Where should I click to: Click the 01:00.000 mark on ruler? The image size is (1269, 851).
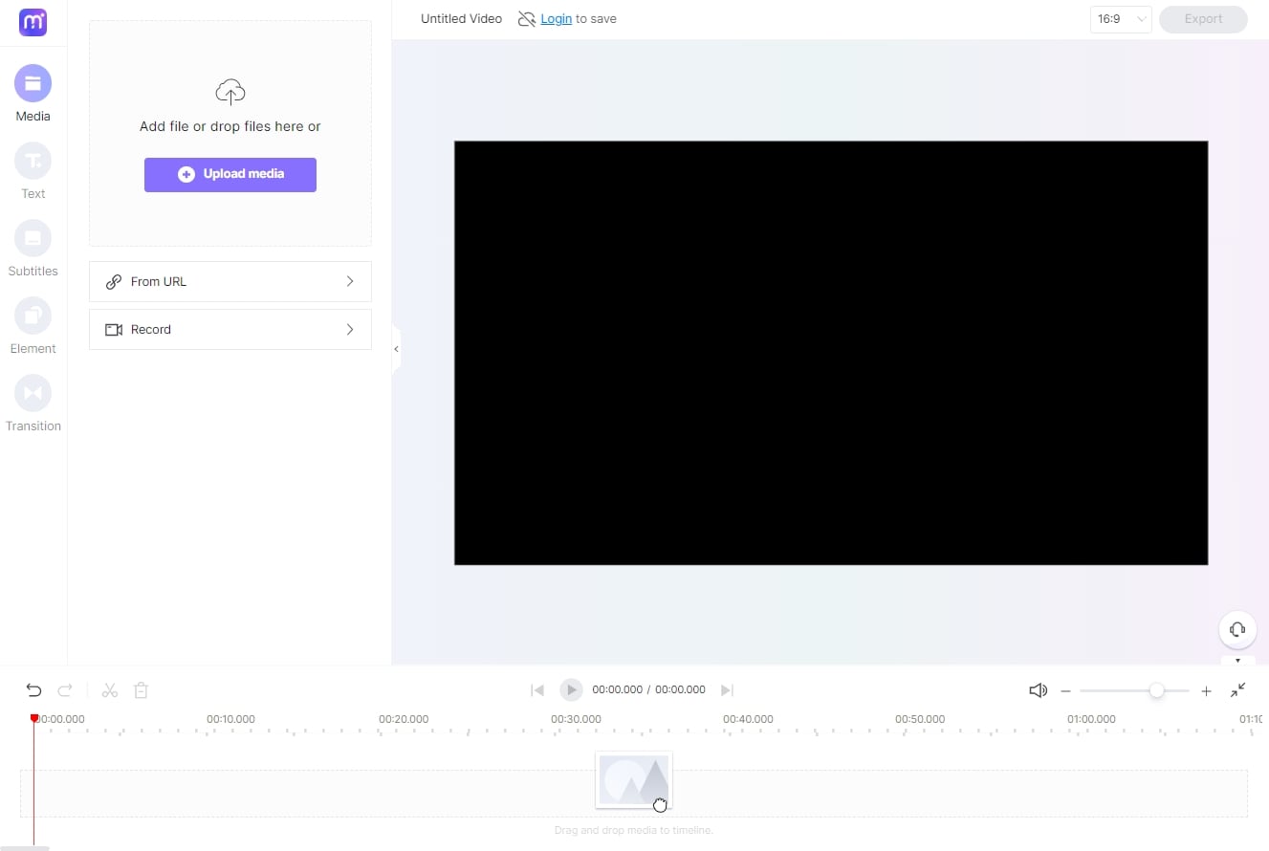1092,719
